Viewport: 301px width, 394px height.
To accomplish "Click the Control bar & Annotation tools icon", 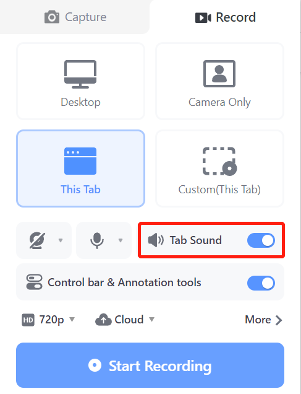I will click(x=34, y=282).
